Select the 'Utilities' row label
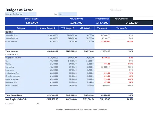The image size is (163, 115). point(8,64)
